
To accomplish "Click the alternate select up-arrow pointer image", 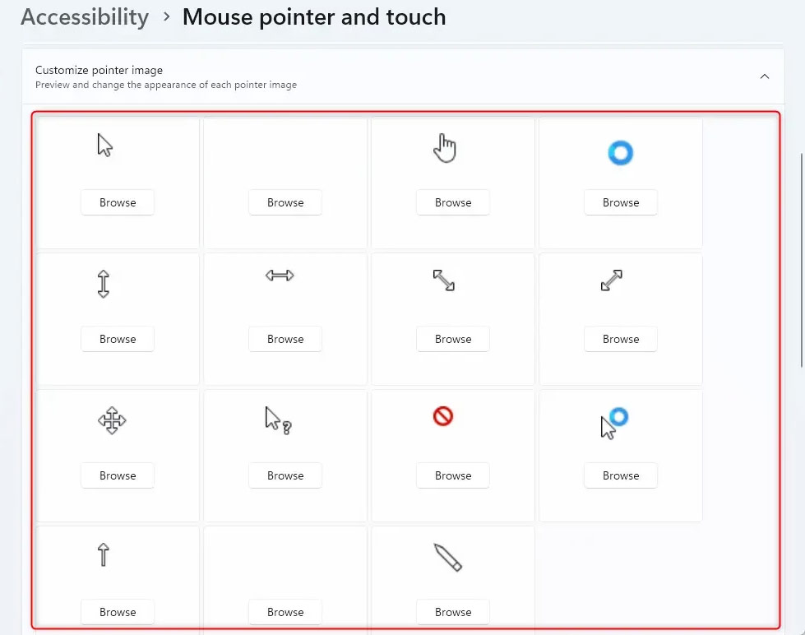I will (x=104, y=554).
